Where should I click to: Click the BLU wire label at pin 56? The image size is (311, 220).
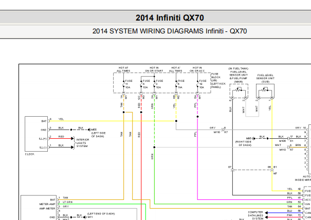coord(289,211)
